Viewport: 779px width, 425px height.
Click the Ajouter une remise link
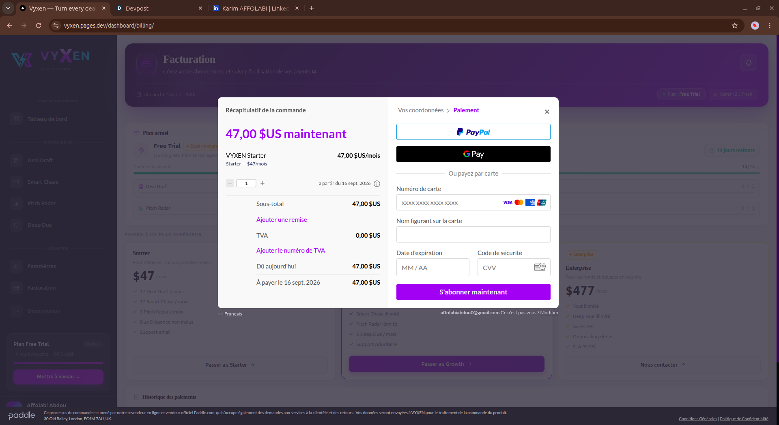[282, 220]
